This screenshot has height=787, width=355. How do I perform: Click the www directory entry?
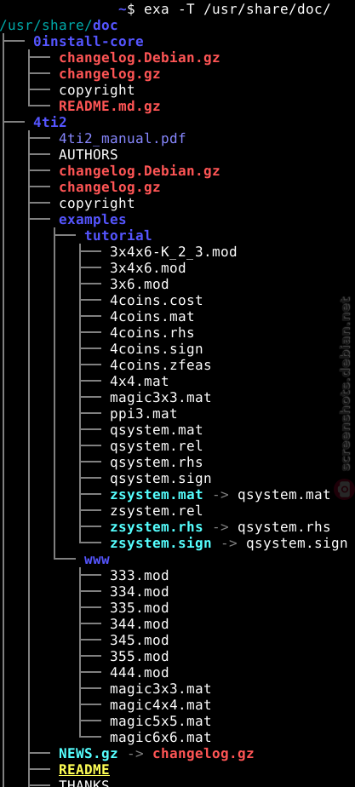(x=97, y=559)
